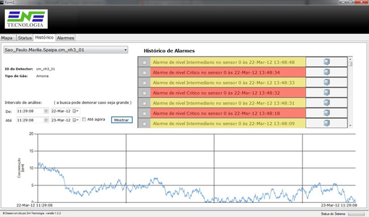Open the Alarmes tab
This screenshot has width=369, height=217.
coord(65,38)
